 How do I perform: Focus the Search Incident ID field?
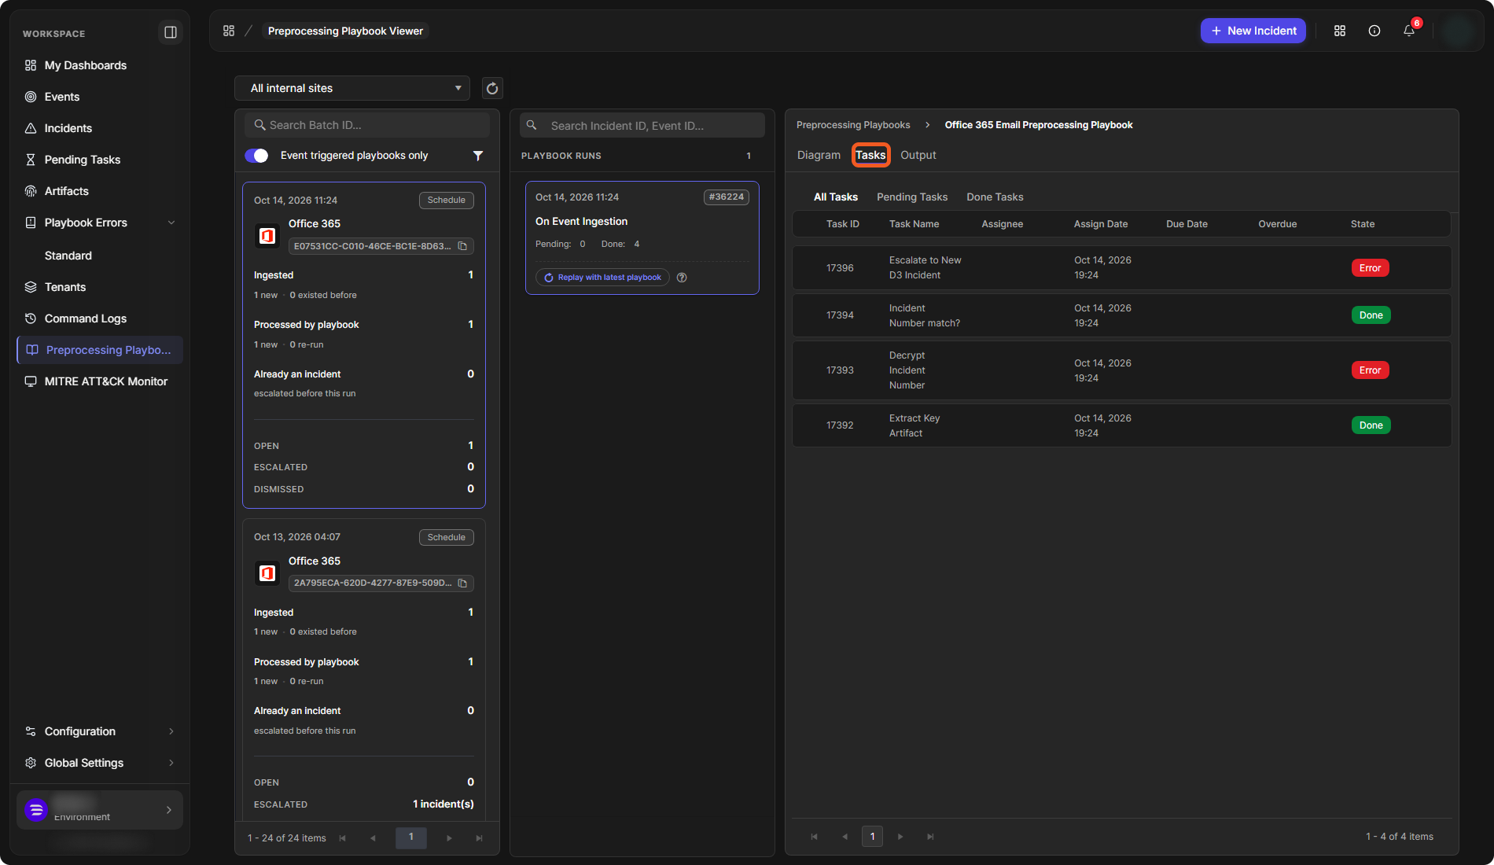click(642, 126)
